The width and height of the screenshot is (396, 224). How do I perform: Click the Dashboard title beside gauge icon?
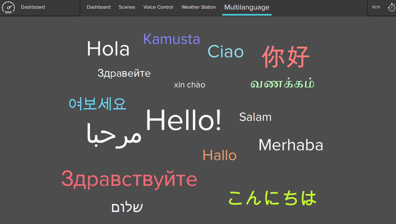pos(33,7)
